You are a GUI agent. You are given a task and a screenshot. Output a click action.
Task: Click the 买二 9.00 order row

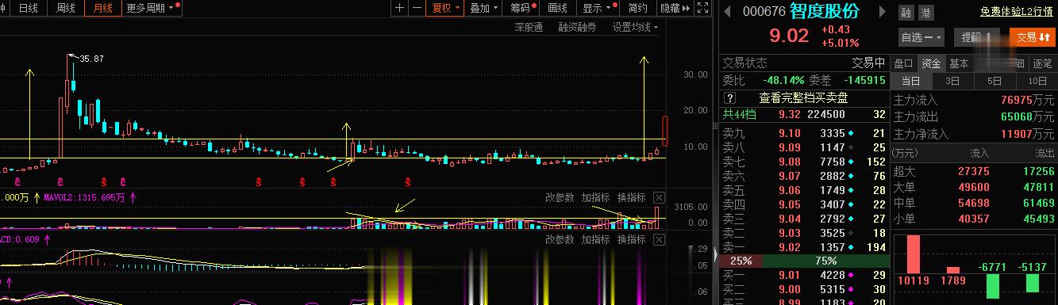804,289
